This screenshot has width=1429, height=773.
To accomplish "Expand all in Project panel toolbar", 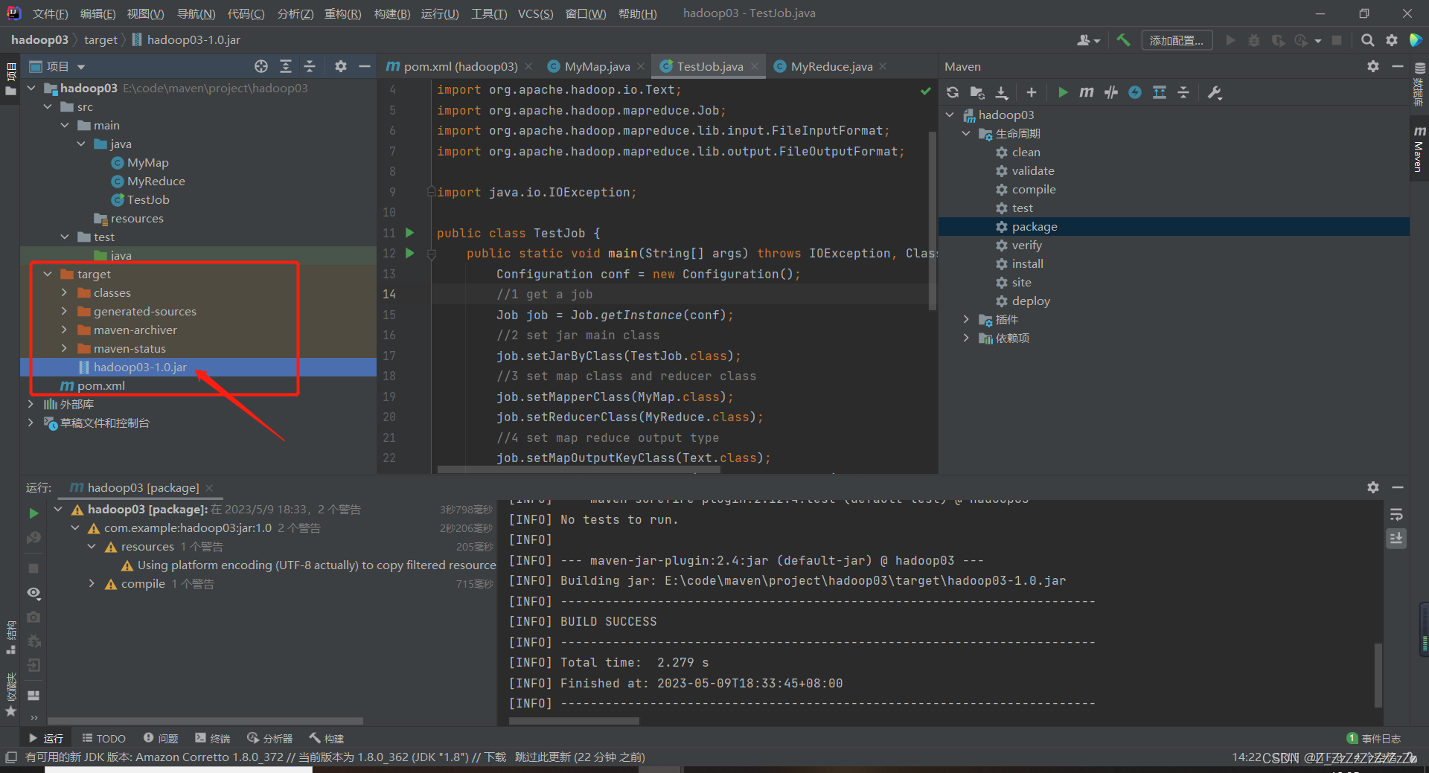I will pos(286,66).
